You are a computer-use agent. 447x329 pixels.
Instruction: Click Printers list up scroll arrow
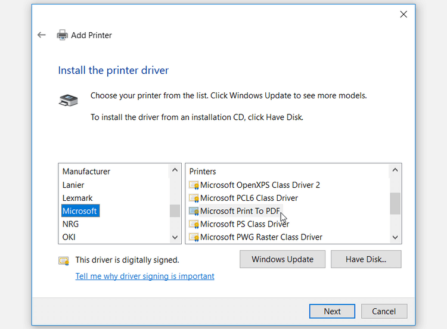click(395, 170)
